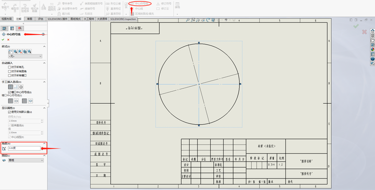The image size is (375, 190).
Task: Collapse the 图层 section
Action: coord(44,156)
